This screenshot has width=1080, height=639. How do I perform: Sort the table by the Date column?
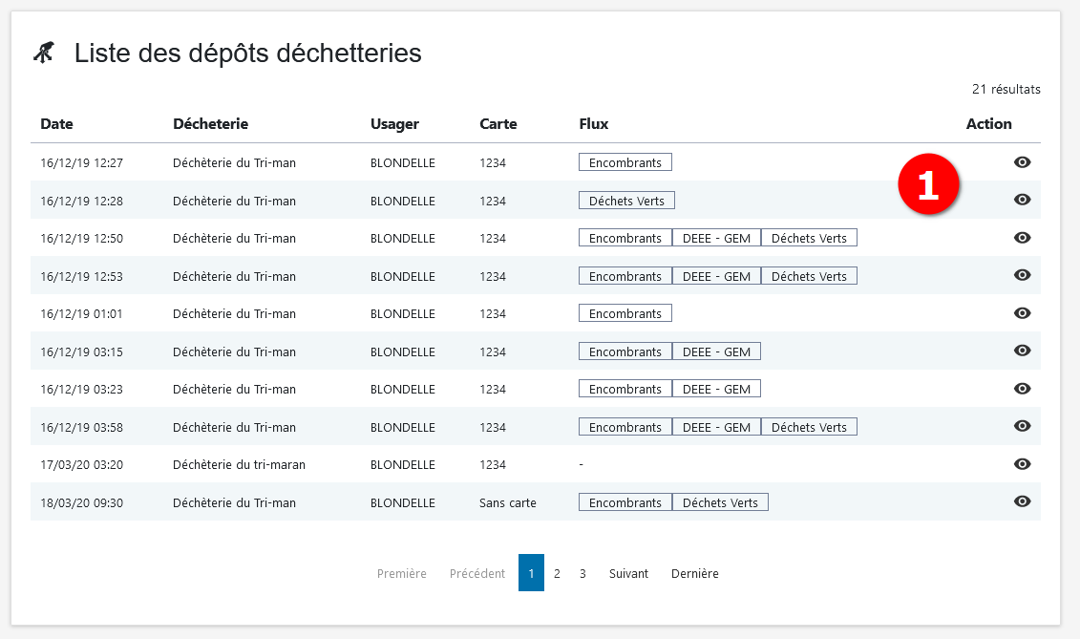coord(56,123)
